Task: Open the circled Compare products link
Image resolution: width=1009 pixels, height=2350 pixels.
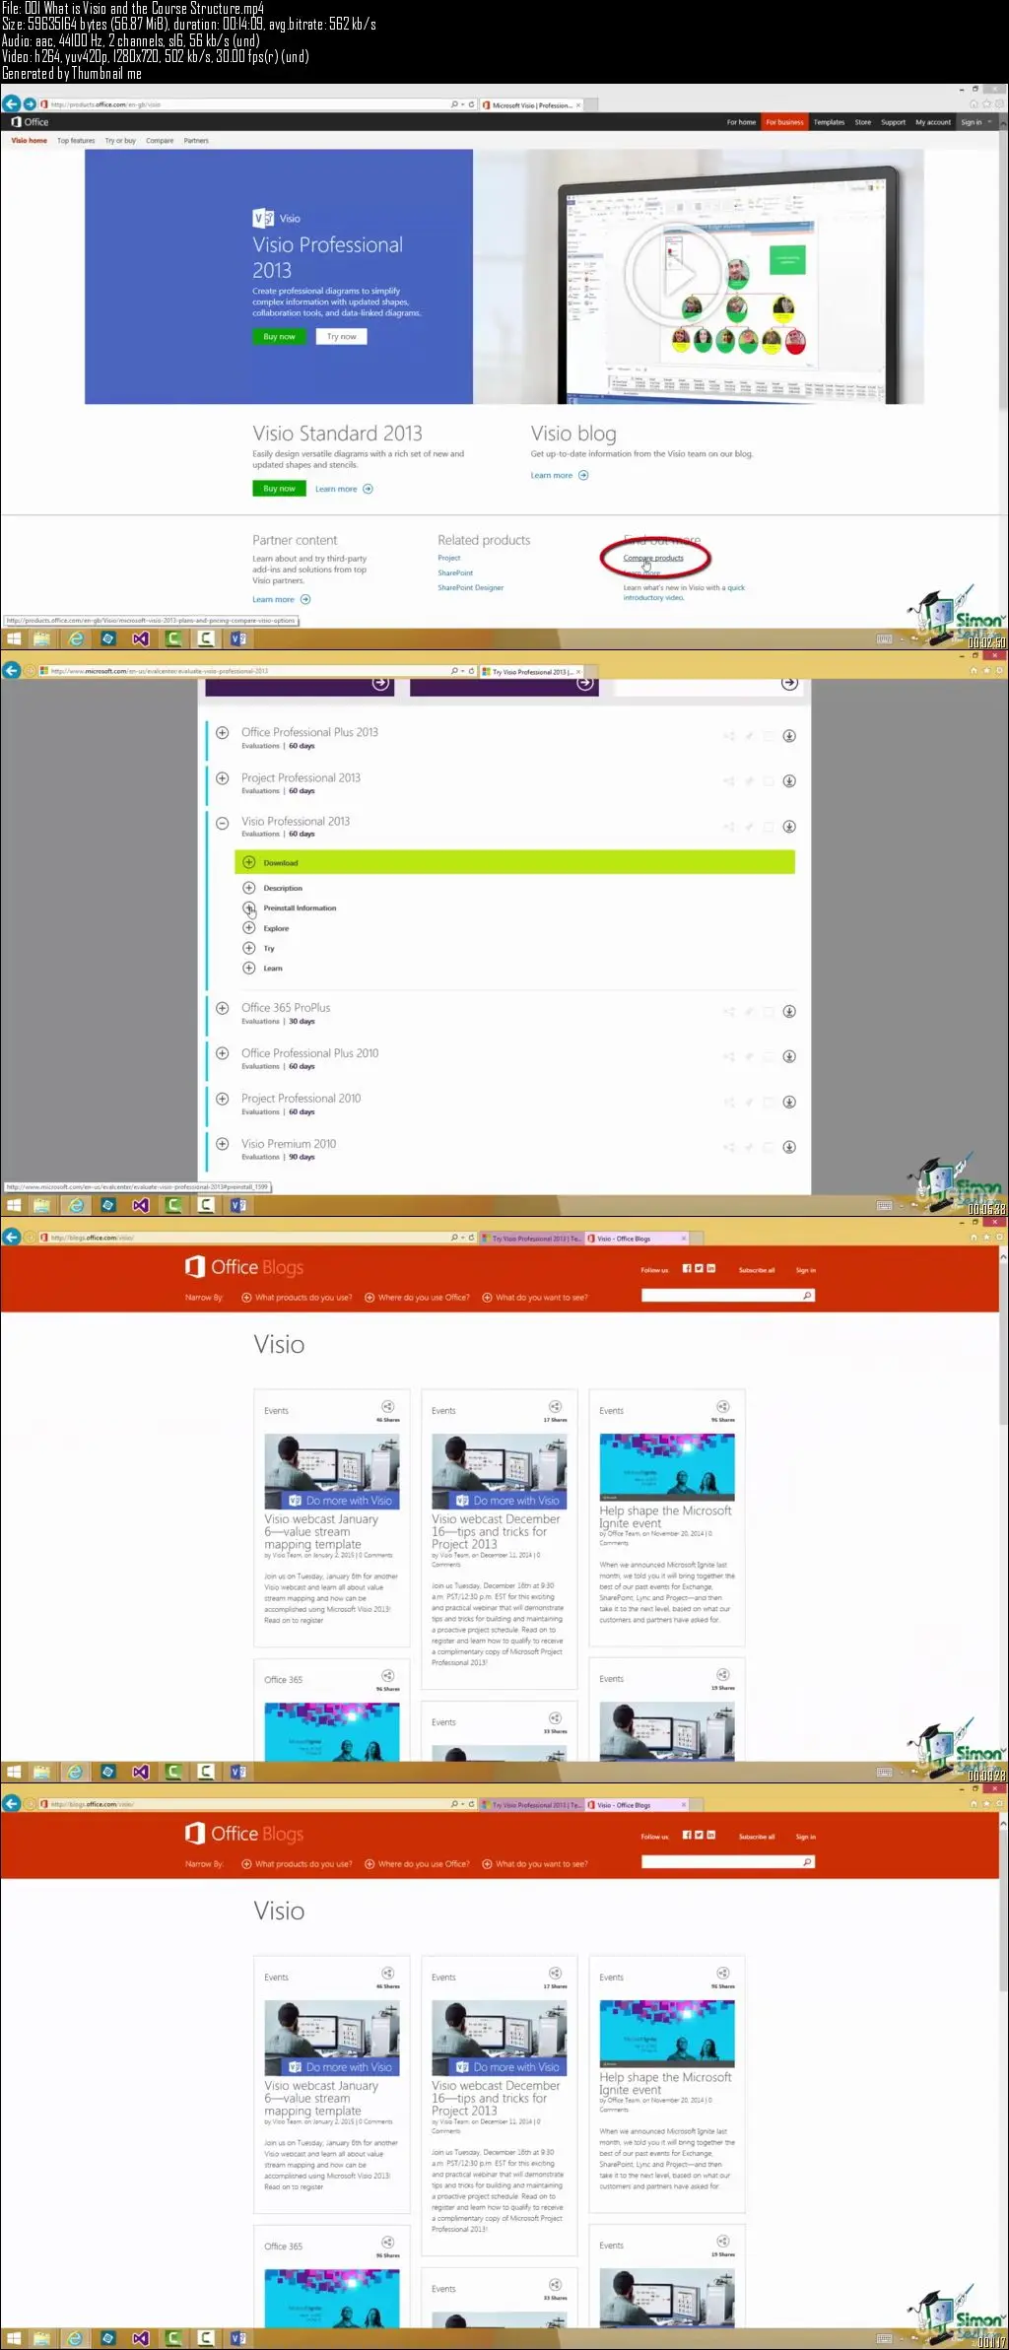Action: point(653,558)
